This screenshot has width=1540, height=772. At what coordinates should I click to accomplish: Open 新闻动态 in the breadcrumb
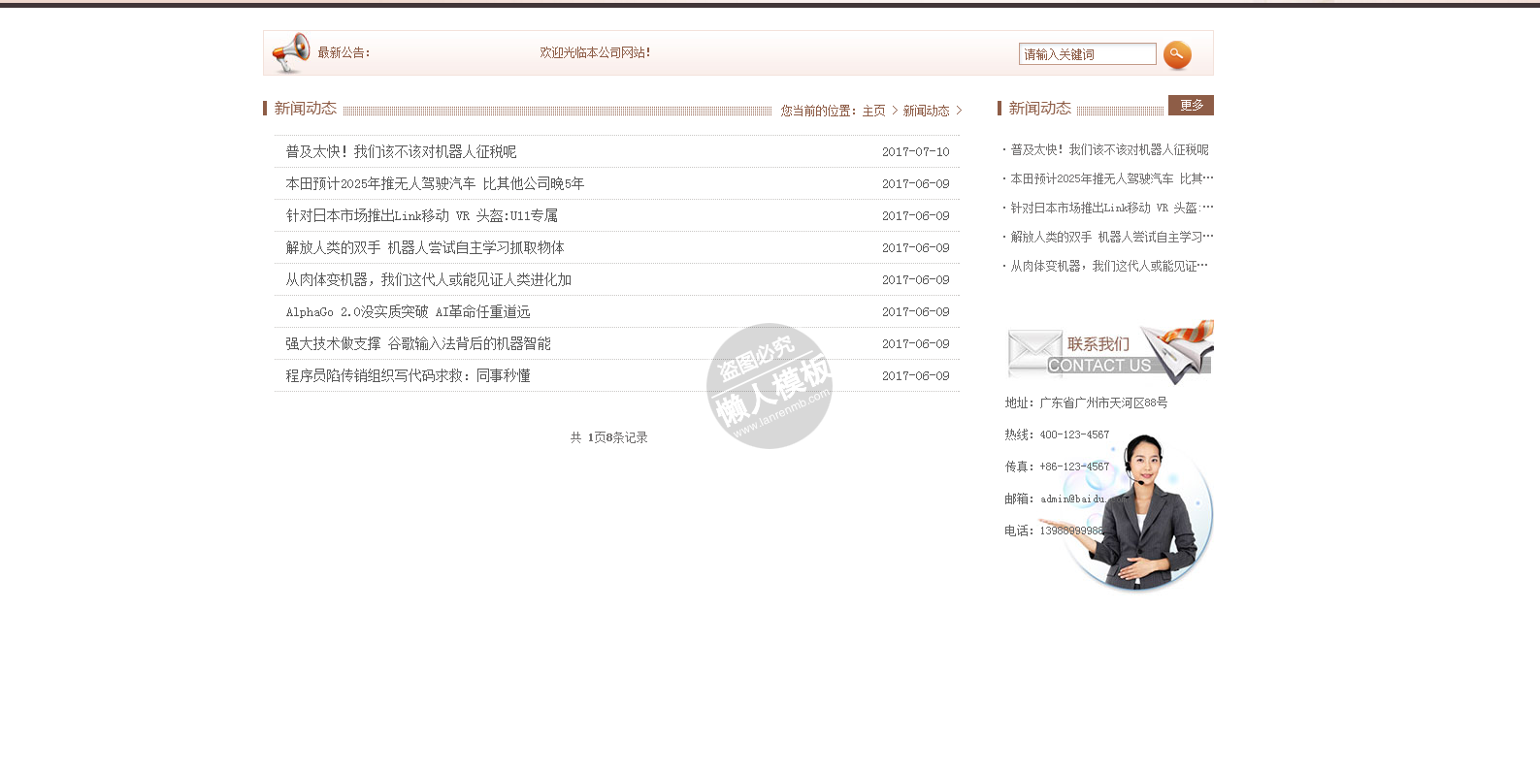click(x=926, y=111)
